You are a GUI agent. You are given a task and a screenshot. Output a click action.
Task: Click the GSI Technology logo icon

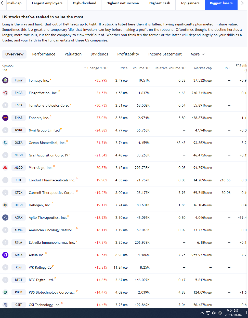click(5, 305)
